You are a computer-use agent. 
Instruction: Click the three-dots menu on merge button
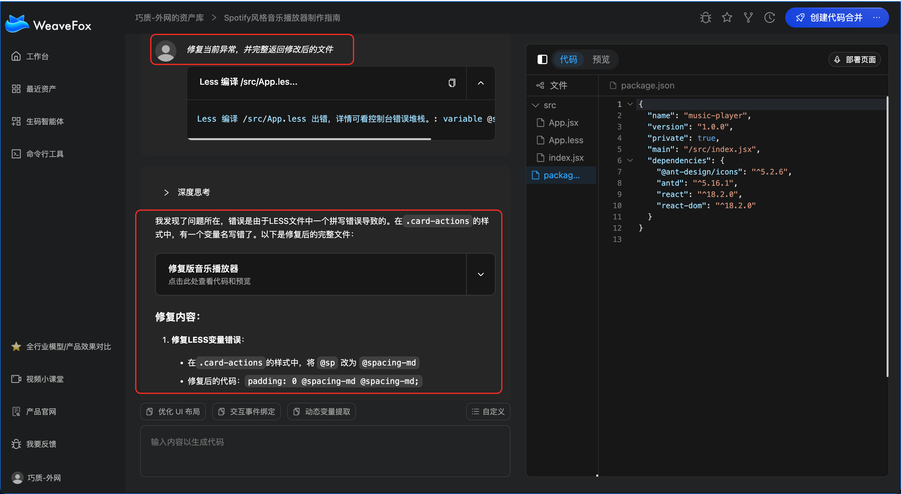877,18
